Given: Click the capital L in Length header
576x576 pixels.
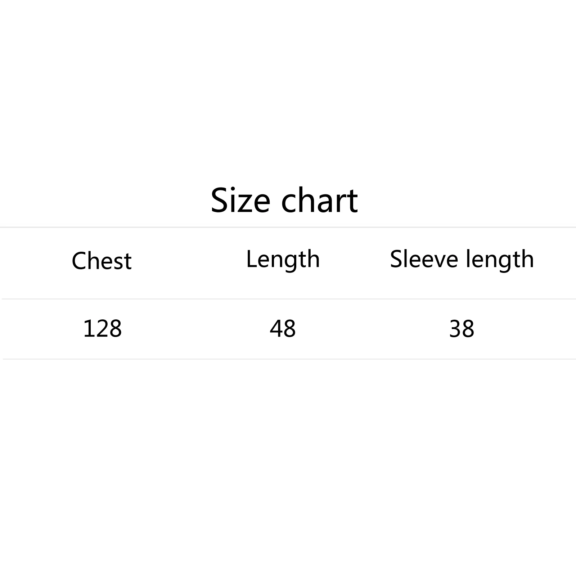Looking at the screenshot, I should (x=250, y=258).
